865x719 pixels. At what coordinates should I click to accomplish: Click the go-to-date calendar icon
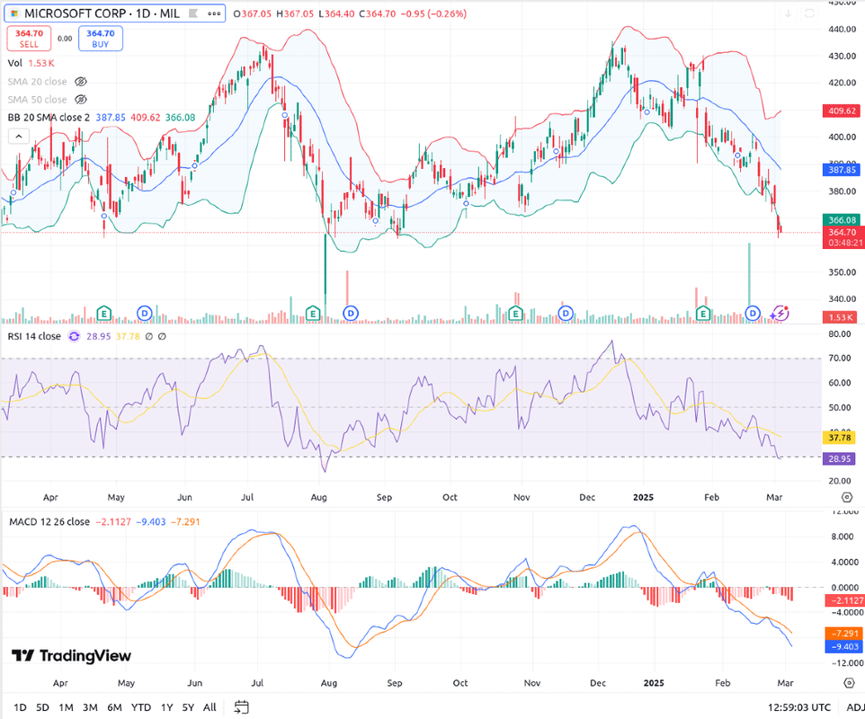point(242,707)
